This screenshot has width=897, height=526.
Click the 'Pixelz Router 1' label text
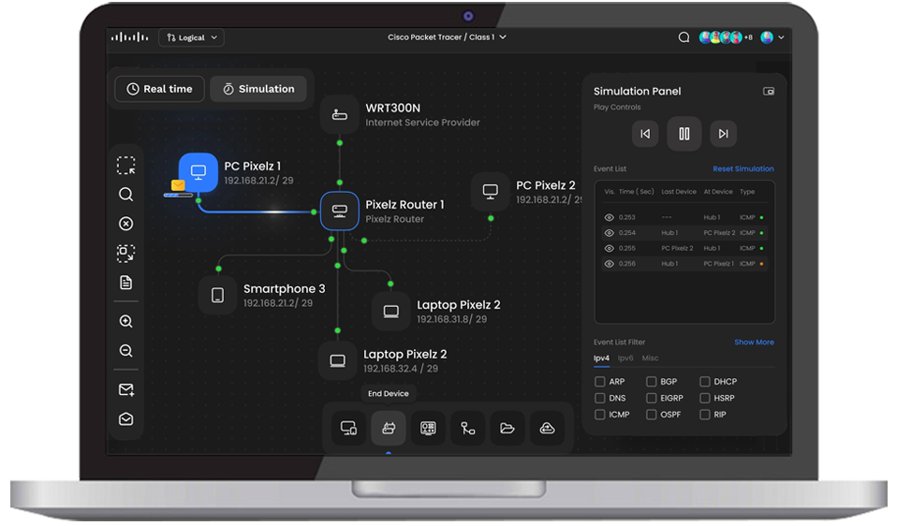[404, 205]
